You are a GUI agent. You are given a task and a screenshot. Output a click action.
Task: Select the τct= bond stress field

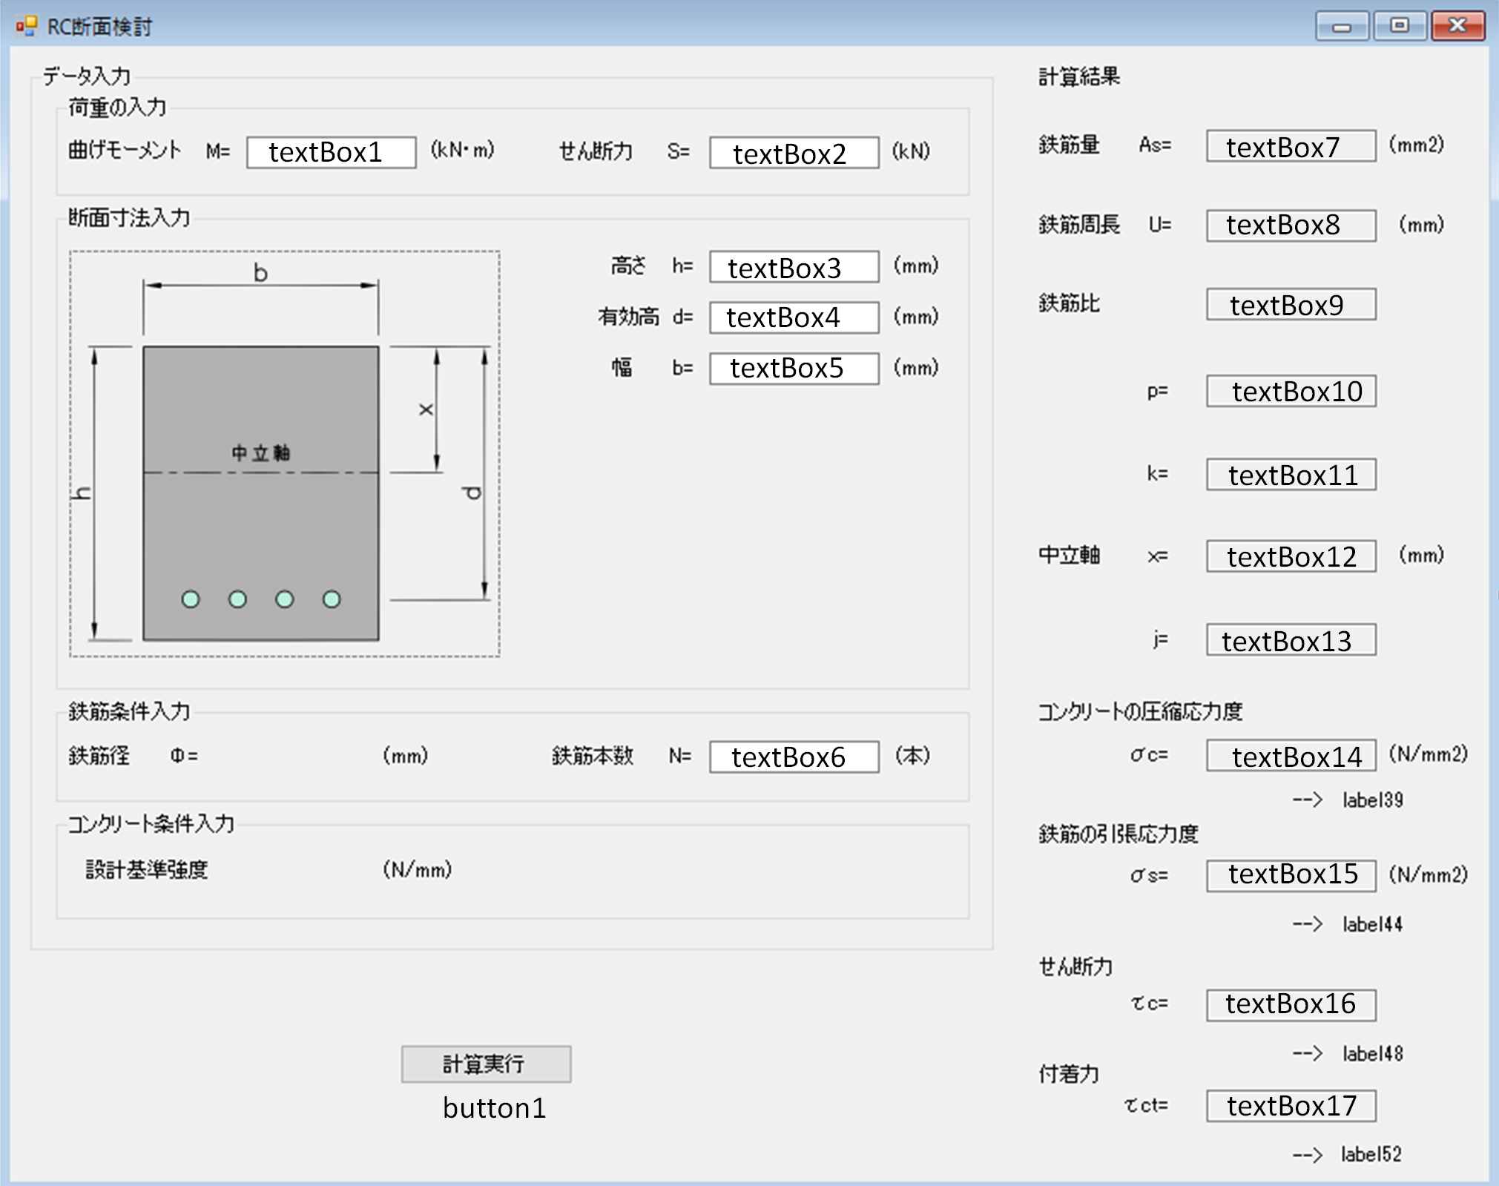pyautogui.click(x=1291, y=1105)
